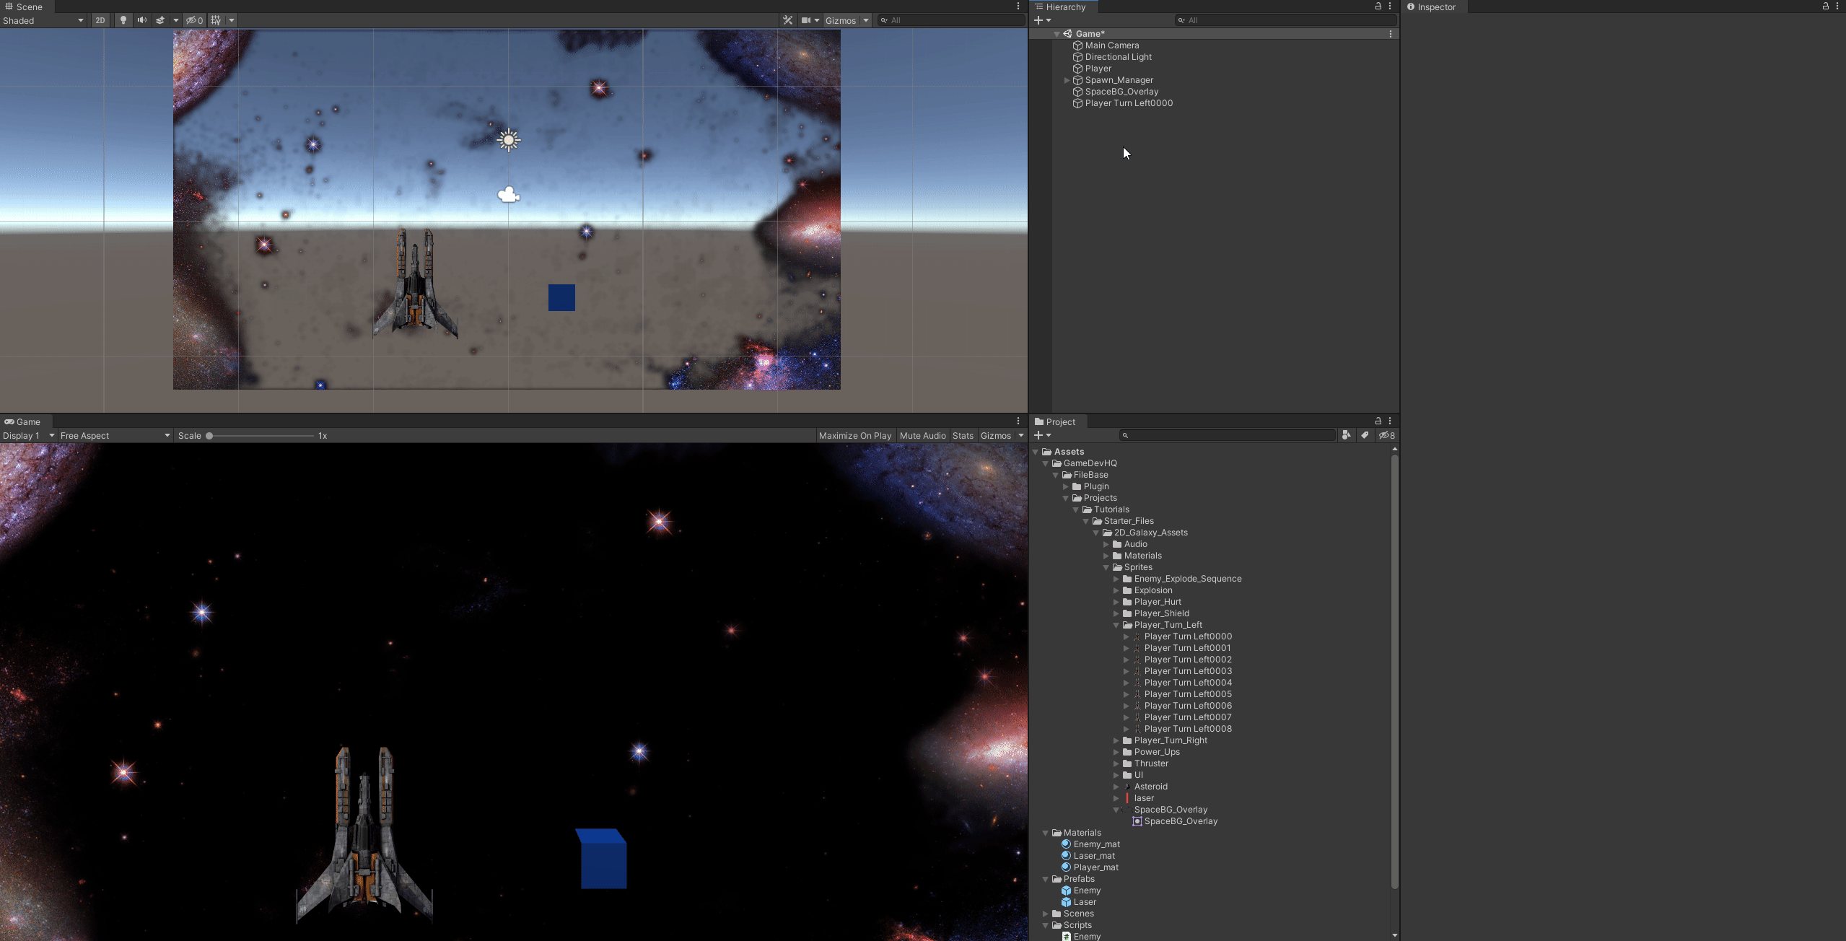Image resolution: width=1846 pixels, height=941 pixels.
Task: Expand the Spawn_Manager object in Hierarchy
Action: (1067, 80)
